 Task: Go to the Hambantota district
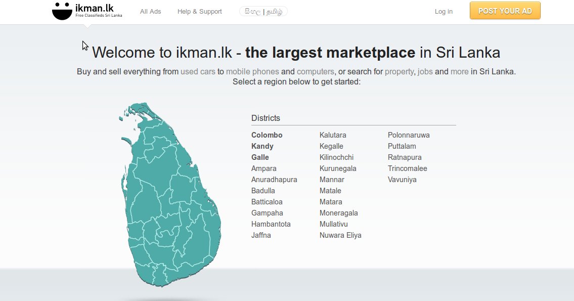point(271,224)
